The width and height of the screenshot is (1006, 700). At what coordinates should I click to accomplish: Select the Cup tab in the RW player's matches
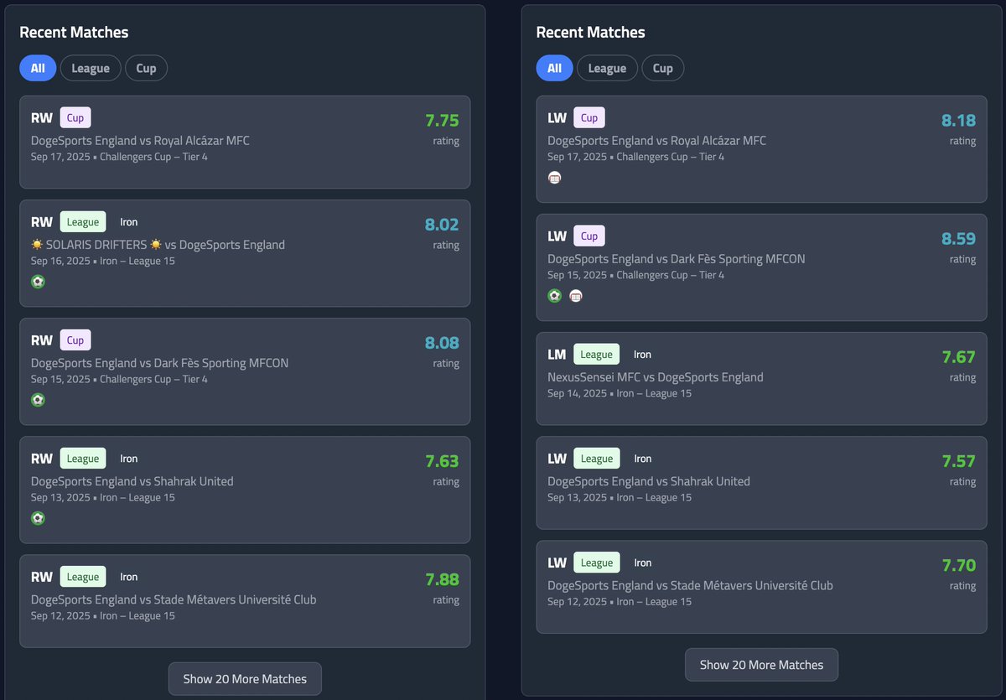(x=146, y=68)
